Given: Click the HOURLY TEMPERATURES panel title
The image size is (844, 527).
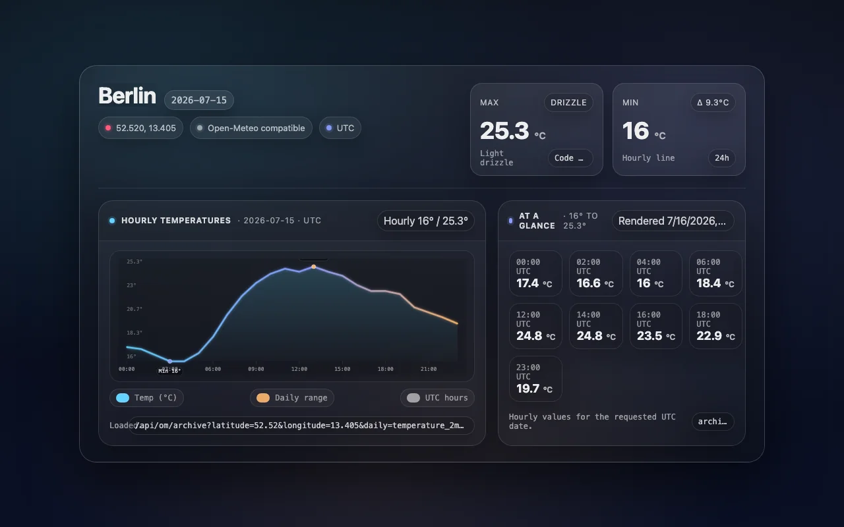Looking at the screenshot, I should [x=176, y=221].
